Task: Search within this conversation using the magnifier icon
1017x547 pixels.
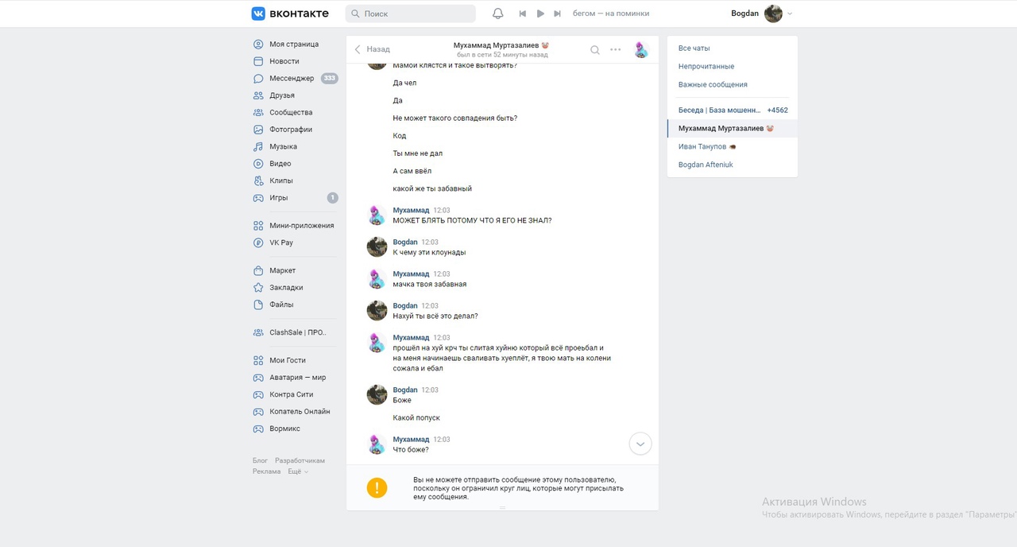Action: coord(594,50)
